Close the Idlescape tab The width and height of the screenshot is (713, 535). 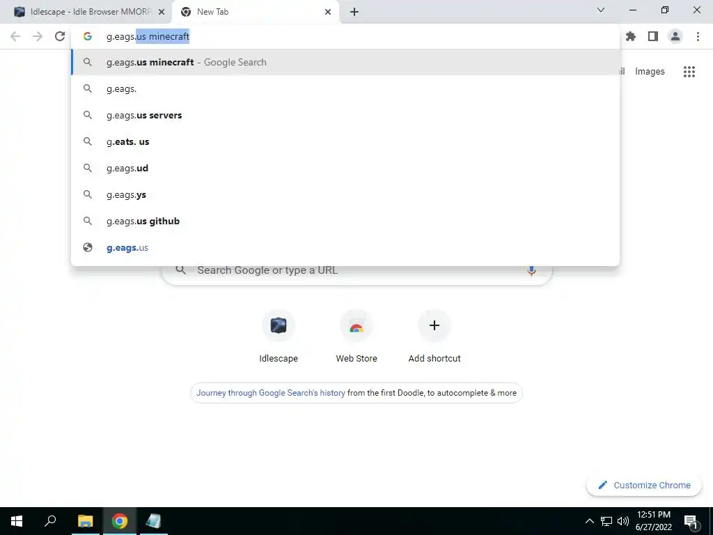pos(162,12)
